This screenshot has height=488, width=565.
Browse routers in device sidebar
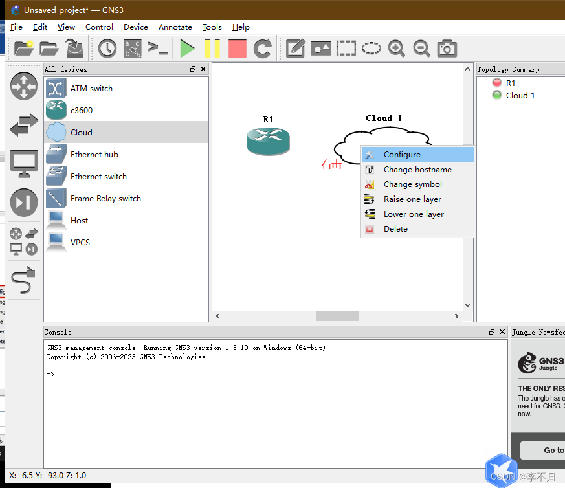coord(24,87)
